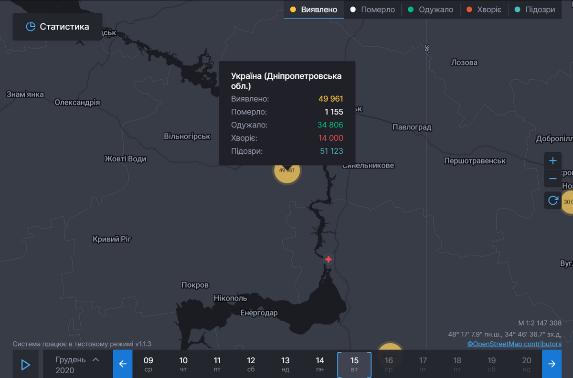
Task: Click the Вільногірськ city label
Action: tap(187, 136)
